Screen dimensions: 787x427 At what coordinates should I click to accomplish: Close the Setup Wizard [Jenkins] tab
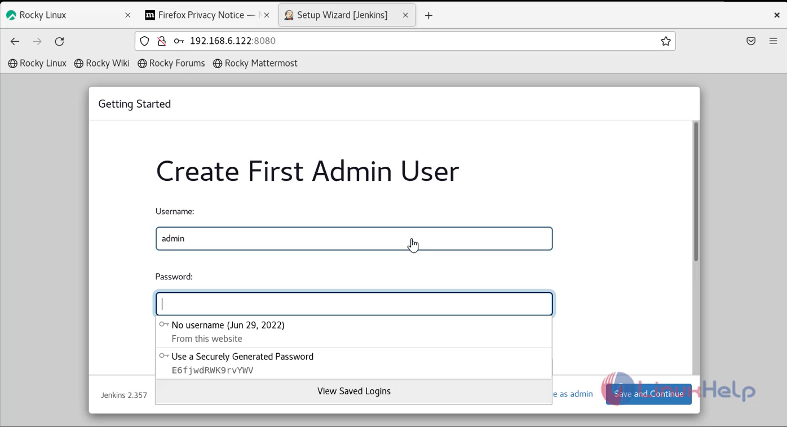405,16
